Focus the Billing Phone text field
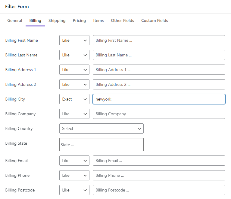The width and height of the screenshot is (231, 199). pyautogui.click(x=159, y=175)
